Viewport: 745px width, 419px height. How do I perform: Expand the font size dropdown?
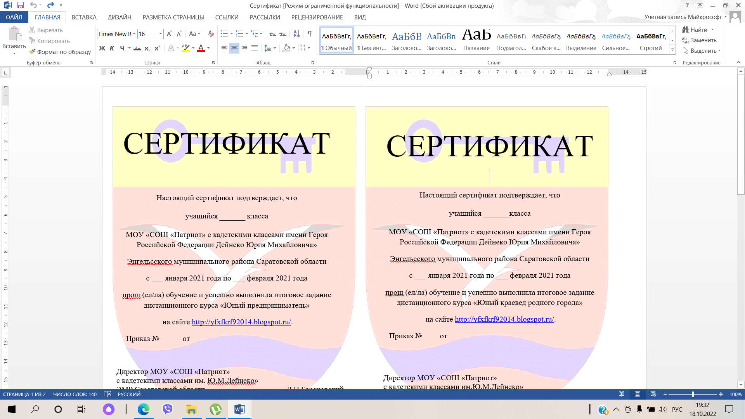click(161, 34)
